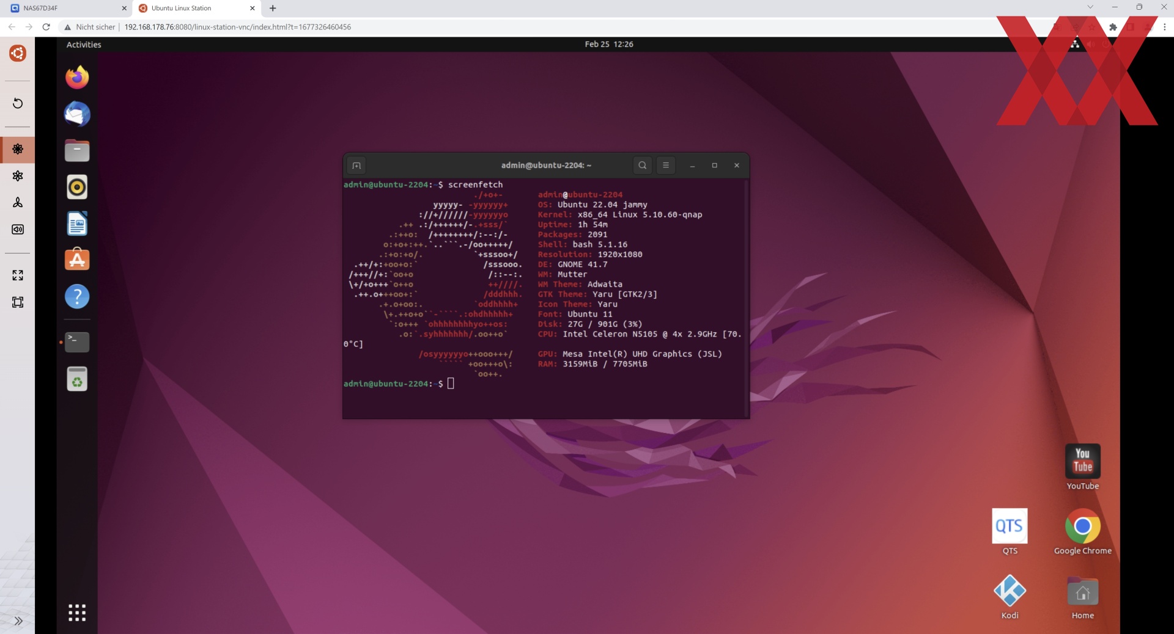
Task: Maximize the terminal window
Action: point(714,166)
